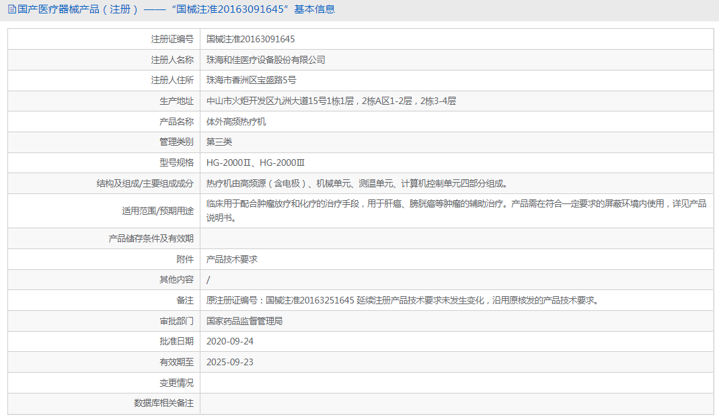This screenshot has width=719, height=419.
Task: Select the remark text starting with 原注册证编号
Action: point(403,300)
